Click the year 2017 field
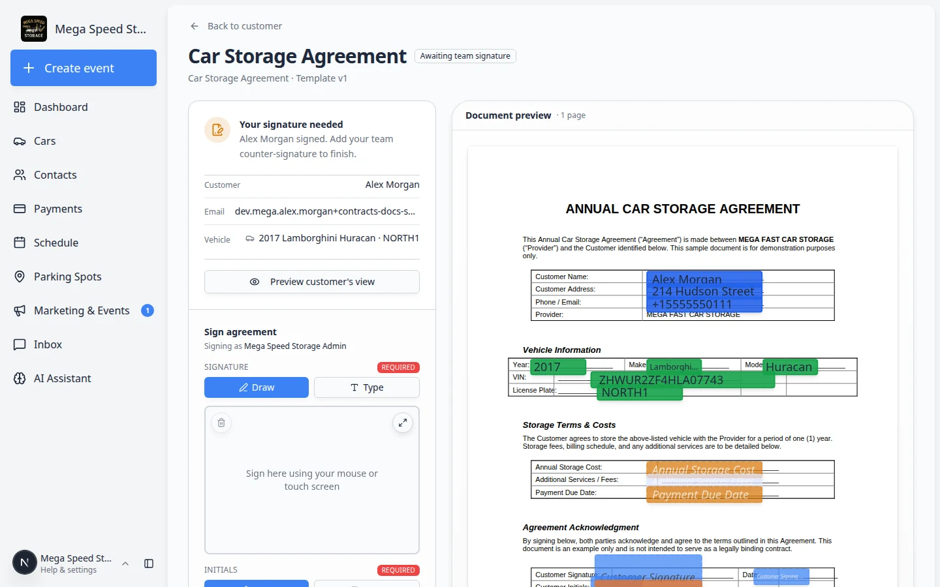940x587 pixels. (558, 367)
